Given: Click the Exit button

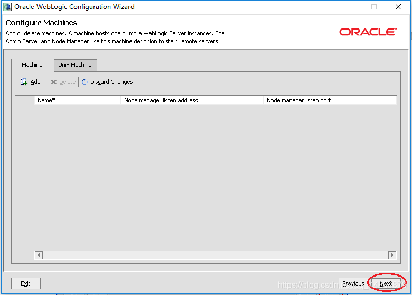Looking at the screenshot, I should [26, 283].
